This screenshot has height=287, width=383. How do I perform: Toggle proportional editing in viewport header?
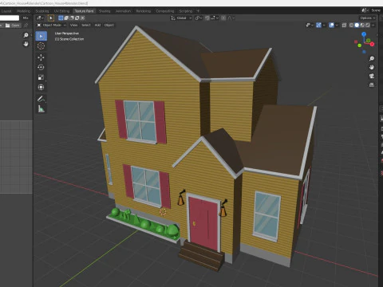223,18
